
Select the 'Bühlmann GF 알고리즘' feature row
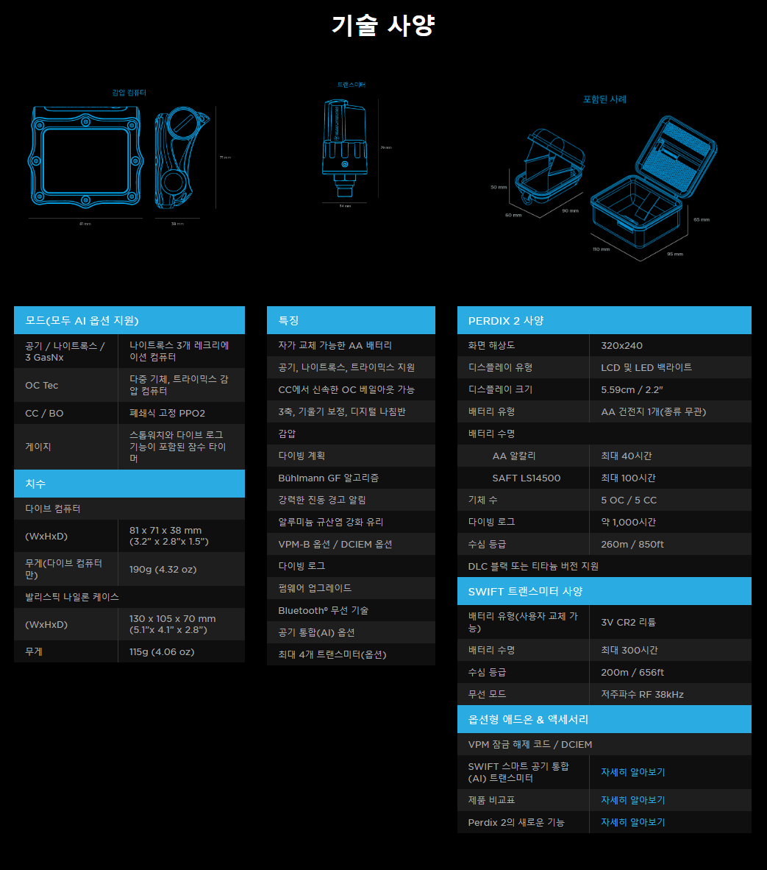point(351,478)
